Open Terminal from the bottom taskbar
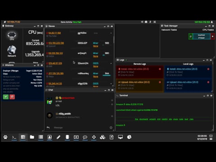This screenshot has height=162, width=216. (x=14, y=137)
